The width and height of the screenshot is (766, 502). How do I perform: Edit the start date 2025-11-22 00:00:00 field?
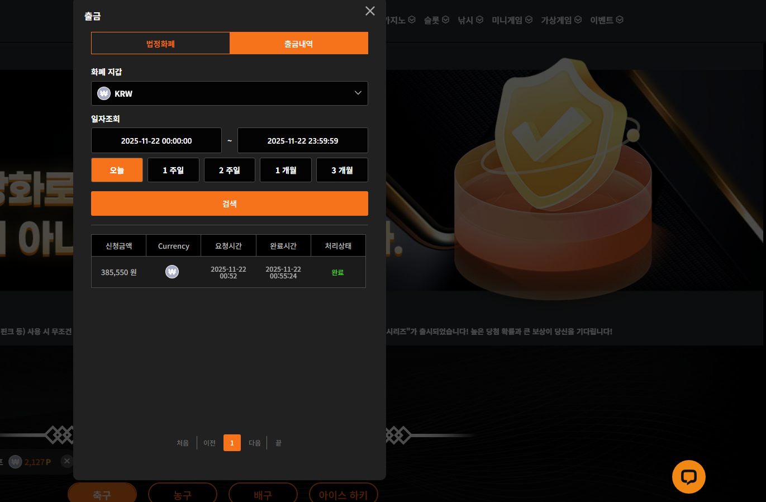pos(156,140)
